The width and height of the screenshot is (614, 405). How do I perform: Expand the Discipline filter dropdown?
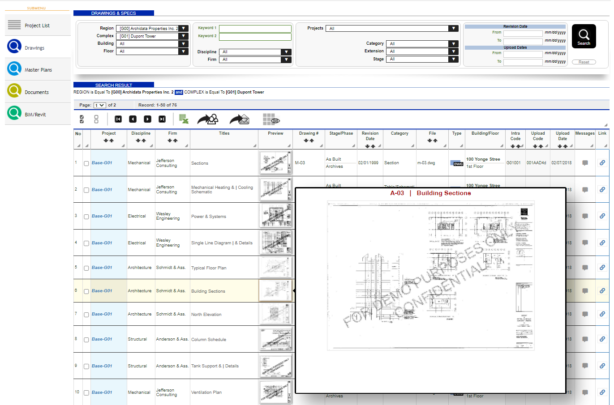click(285, 52)
